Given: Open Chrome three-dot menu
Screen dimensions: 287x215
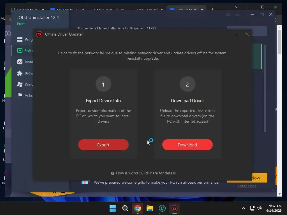Looking at the screenshot, I should click(276, 20).
